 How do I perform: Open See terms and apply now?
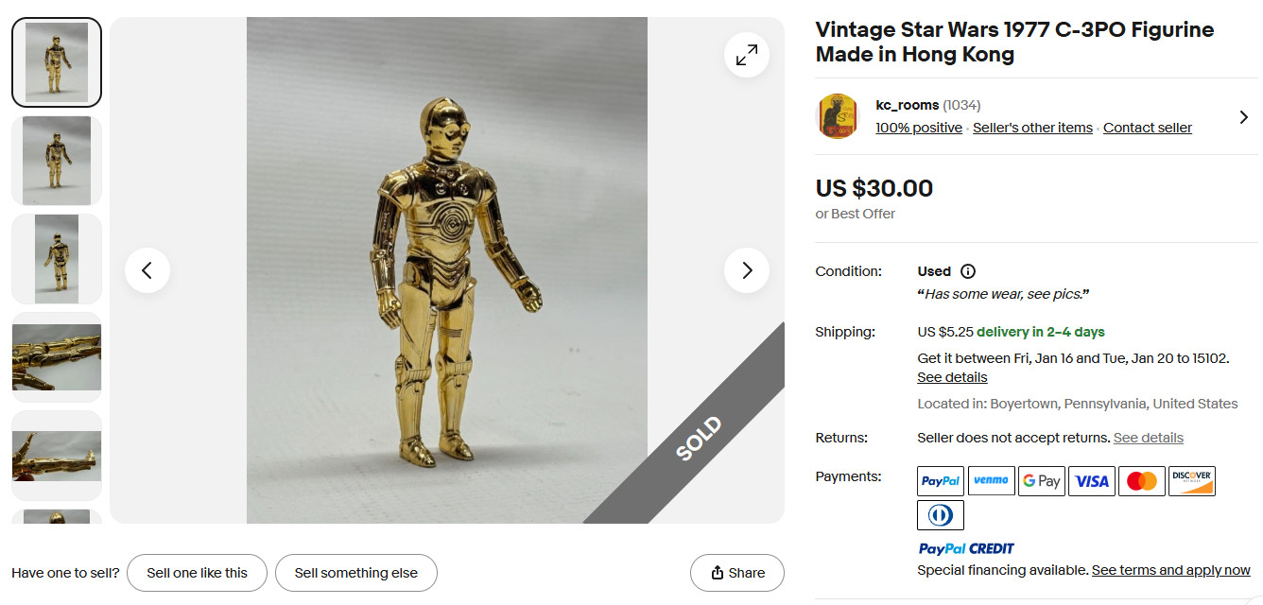pyautogui.click(x=1170, y=570)
